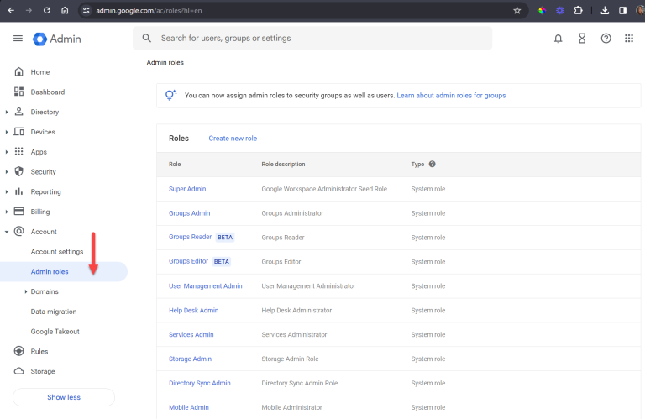Select Dashboard in the sidebar
645x419 pixels.
coord(47,92)
